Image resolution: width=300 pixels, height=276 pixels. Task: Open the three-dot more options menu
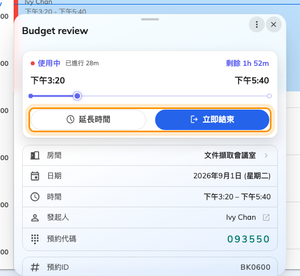257,24
